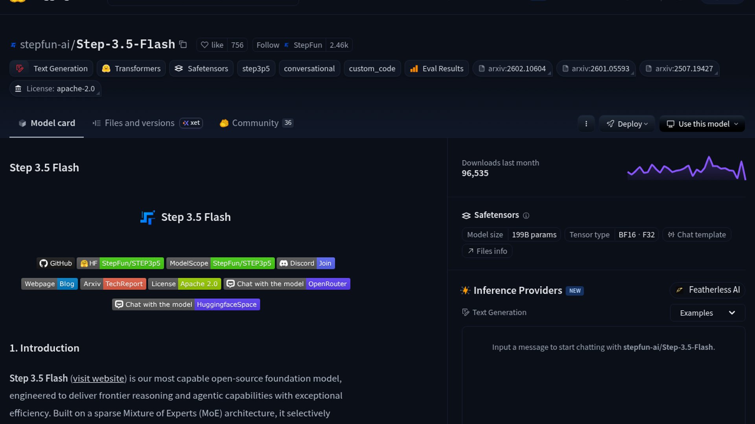Open the Eval Results tag
Viewport: 755px width, 424px height.
(436, 68)
